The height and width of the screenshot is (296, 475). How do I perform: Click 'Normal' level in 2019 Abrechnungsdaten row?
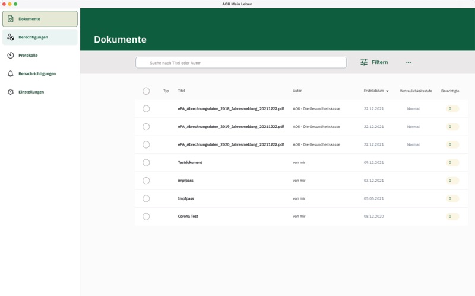tap(413, 127)
